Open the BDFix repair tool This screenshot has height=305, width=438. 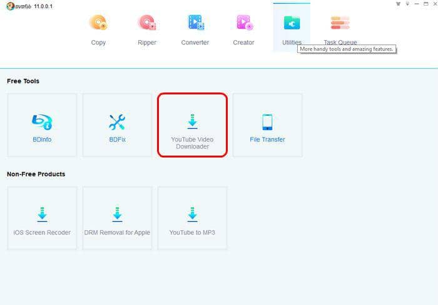pos(118,125)
